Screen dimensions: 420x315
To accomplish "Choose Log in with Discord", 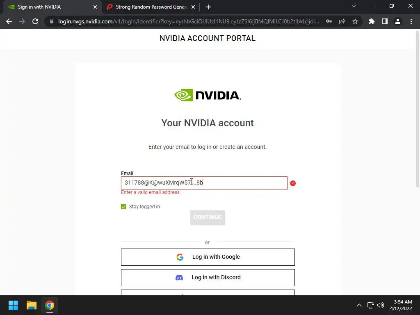I will pos(208,278).
